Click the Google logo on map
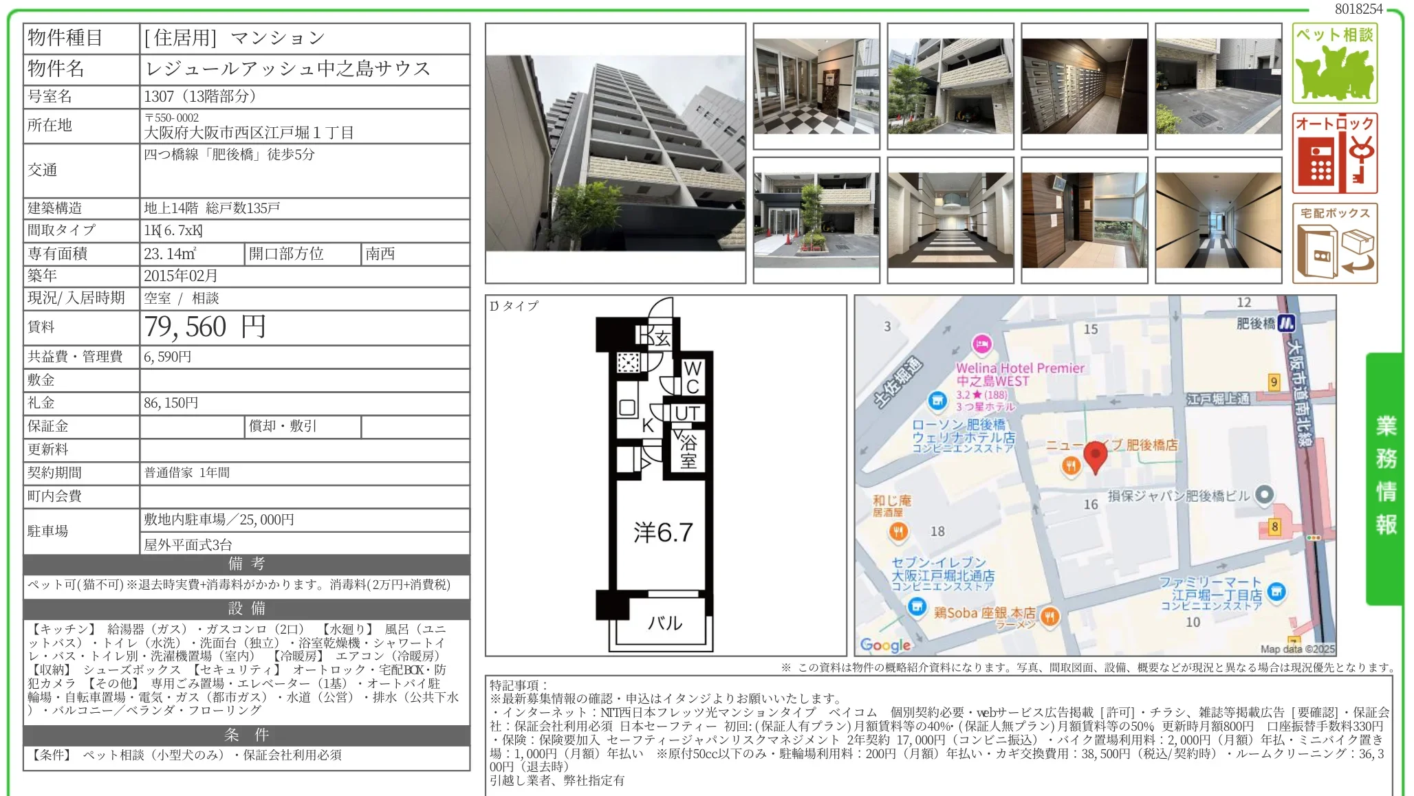This screenshot has height=796, width=1414. (x=885, y=645)
